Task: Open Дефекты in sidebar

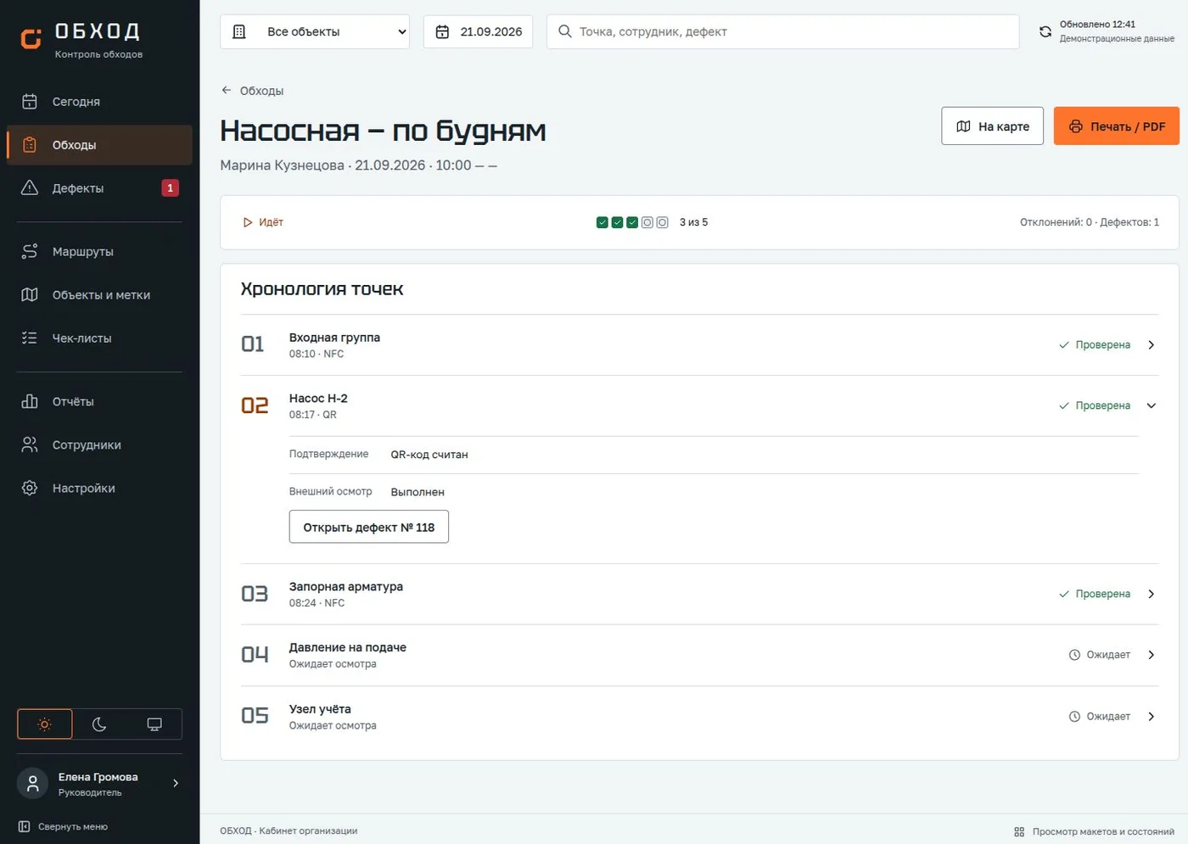Action: tap(99, 188)
